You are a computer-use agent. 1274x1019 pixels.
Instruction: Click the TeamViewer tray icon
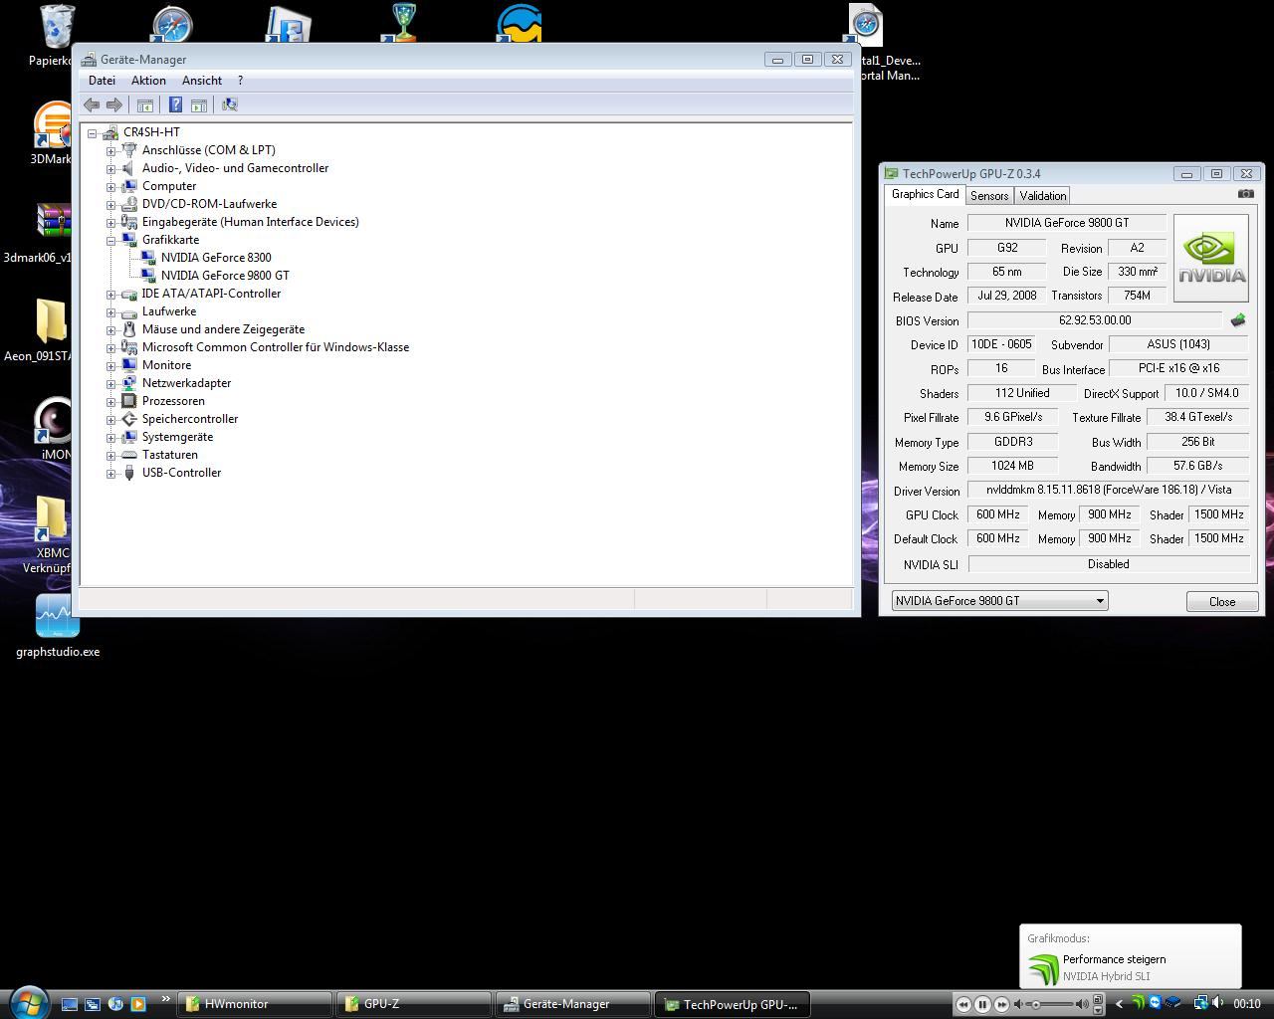click(x=1155, y=1003)
